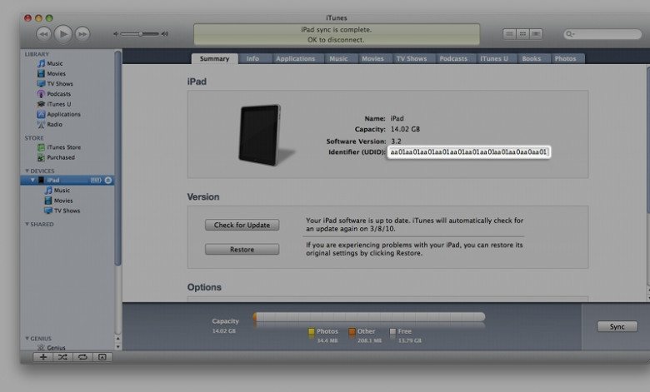
Task: Switch to the Summary tab
Action: point(214,59)
